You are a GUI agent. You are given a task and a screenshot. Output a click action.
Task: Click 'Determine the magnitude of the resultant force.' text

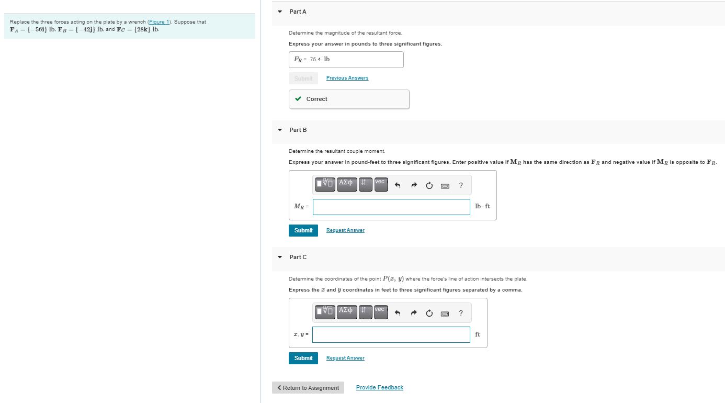pos(345,33)
